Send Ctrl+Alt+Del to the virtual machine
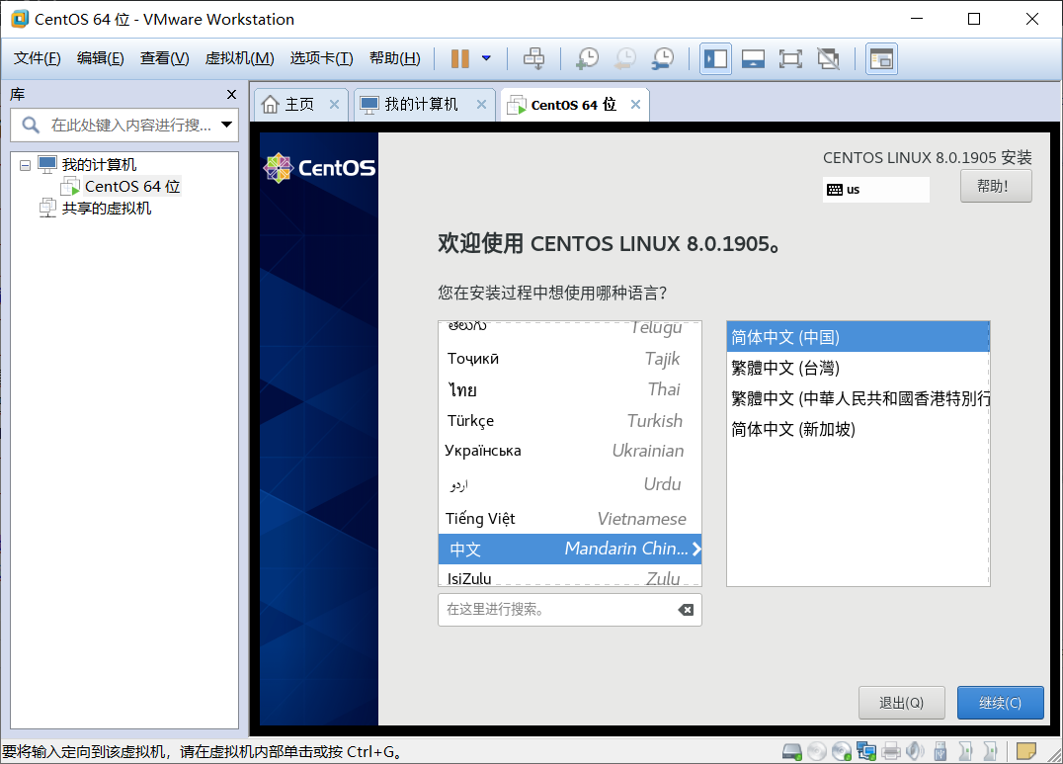Screen dimensions: 1063x764 (x=533, y=58)
